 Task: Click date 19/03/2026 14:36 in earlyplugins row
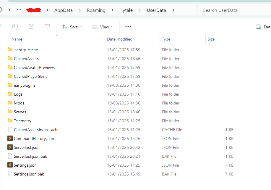click(124, 85)
